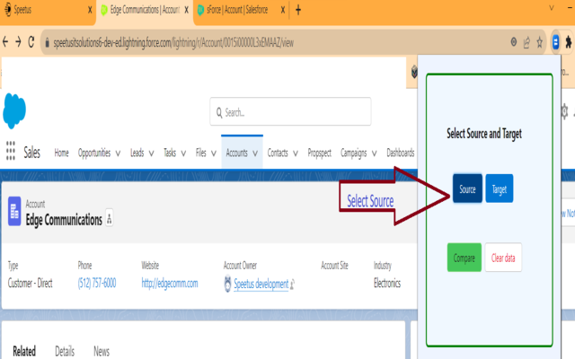Screen dimensions: 575x359
Task: Expand the Campaigns menu chevron
Action: (x=374, y=153)
